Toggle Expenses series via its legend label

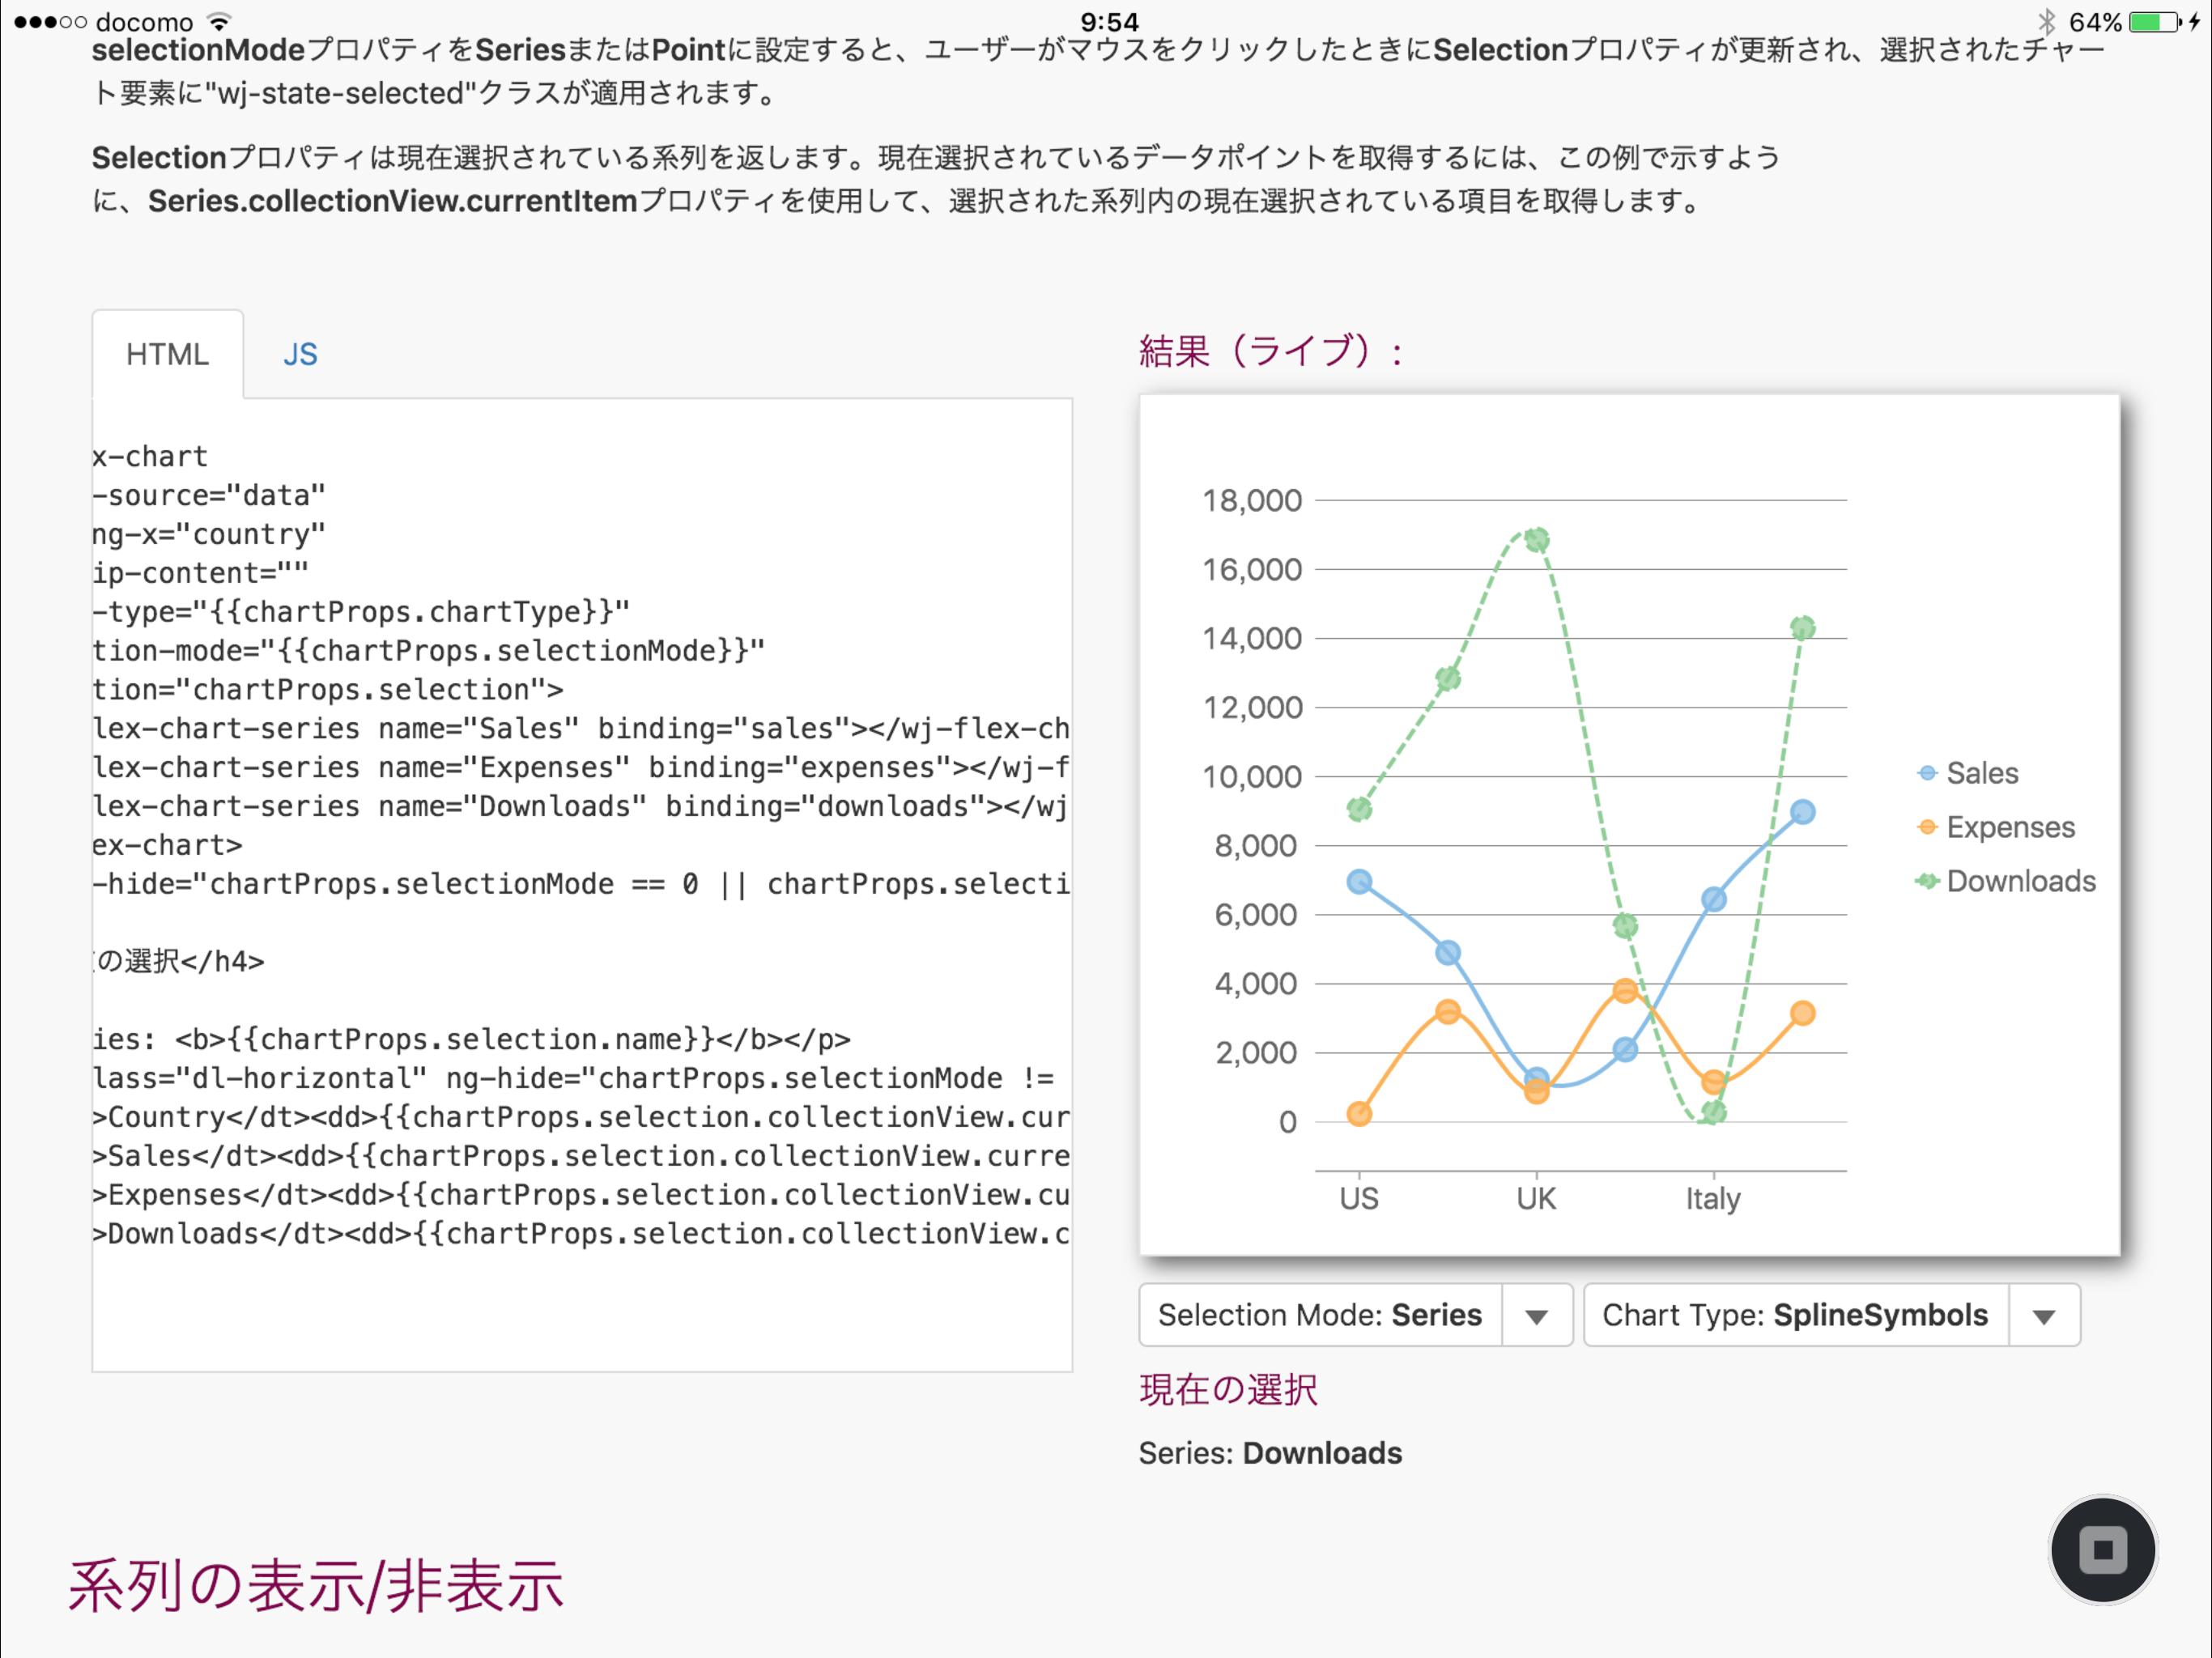tap(2010, 827)
